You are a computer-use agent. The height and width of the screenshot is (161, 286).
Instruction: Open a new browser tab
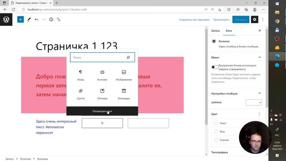57,3
